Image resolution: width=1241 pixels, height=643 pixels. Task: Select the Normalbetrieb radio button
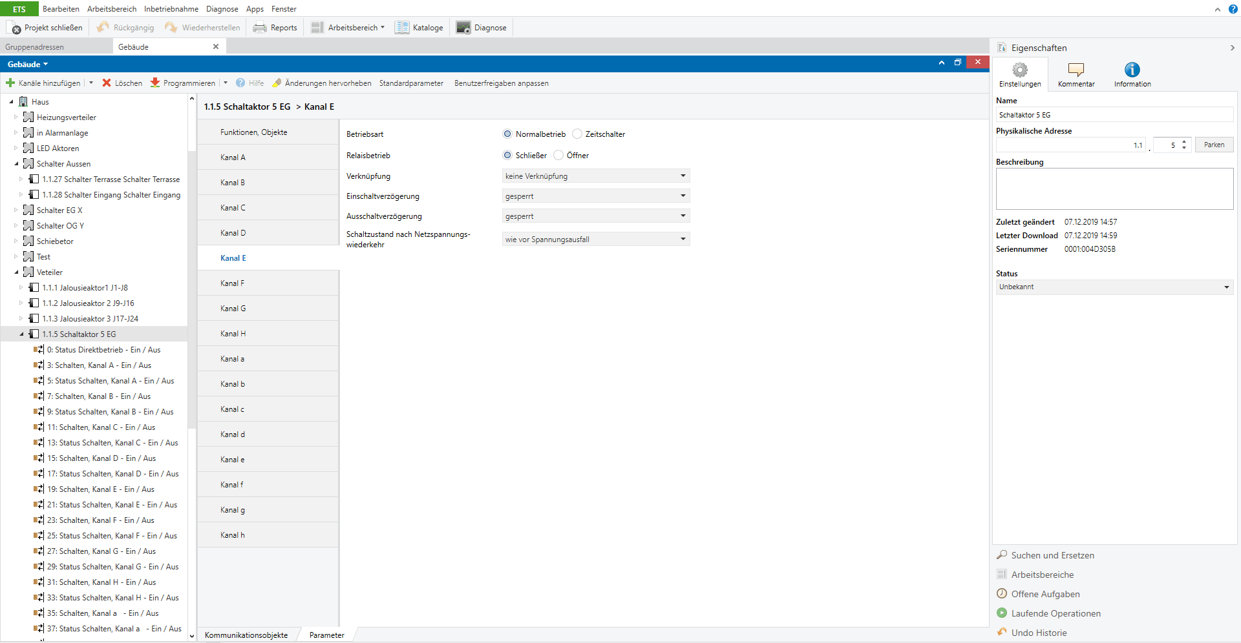click(507, 134)
